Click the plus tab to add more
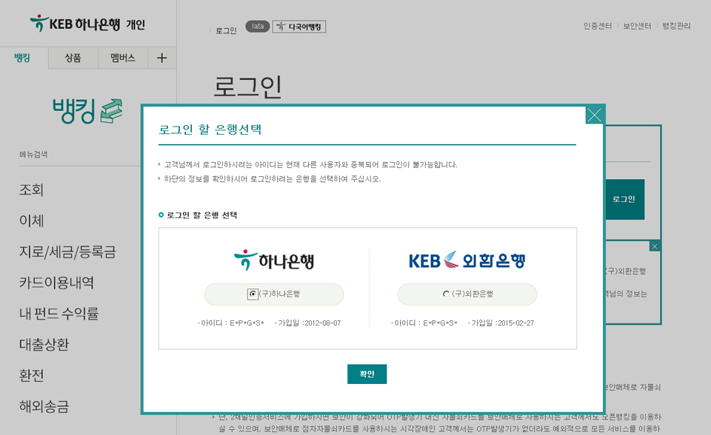 [162, 58]
